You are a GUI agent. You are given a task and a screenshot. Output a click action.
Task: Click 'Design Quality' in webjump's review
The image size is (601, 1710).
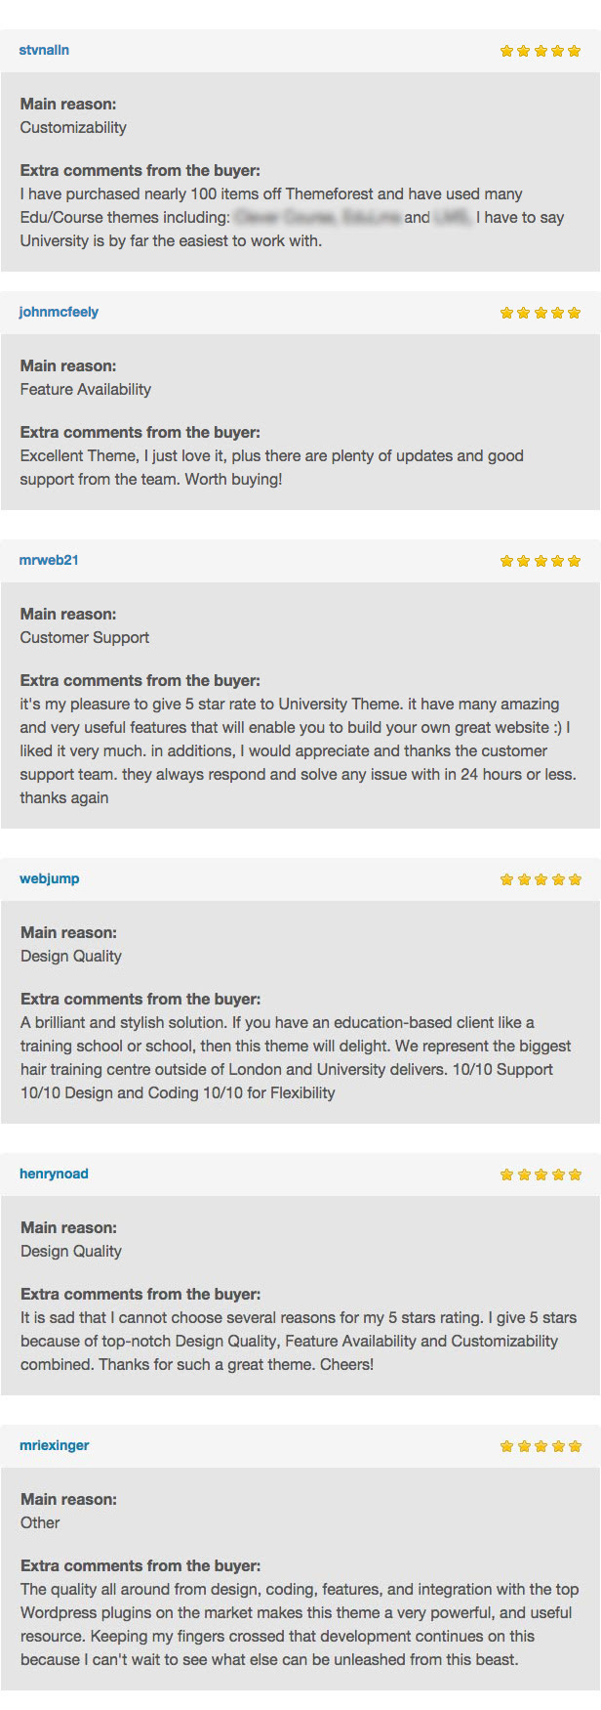pos(71,956)
